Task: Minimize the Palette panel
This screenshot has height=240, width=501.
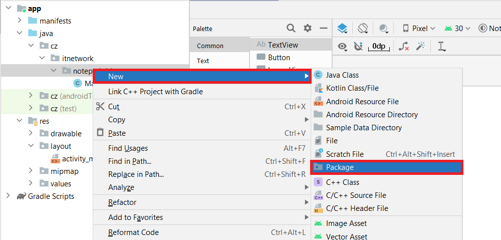Action: click(x=324, y=29)
